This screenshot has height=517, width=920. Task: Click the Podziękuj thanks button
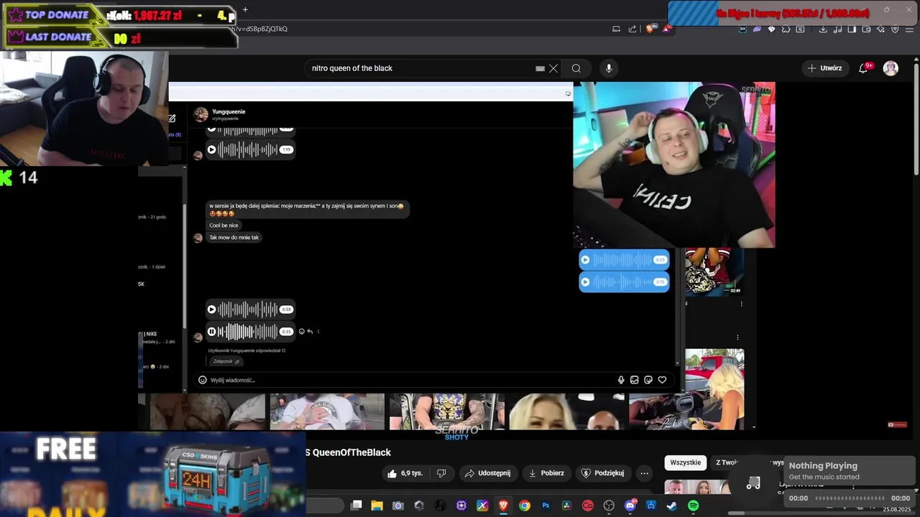602,473
